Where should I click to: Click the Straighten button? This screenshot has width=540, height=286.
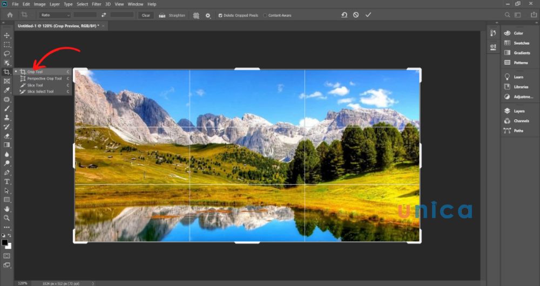pyautogui.click(x=172, y=15)
